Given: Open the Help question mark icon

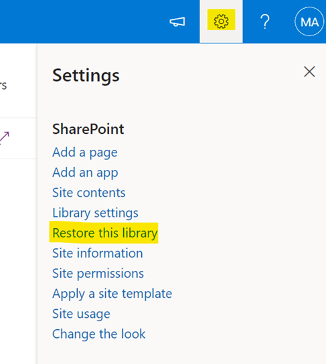Looking at the screenshot, I should (264, 21).
